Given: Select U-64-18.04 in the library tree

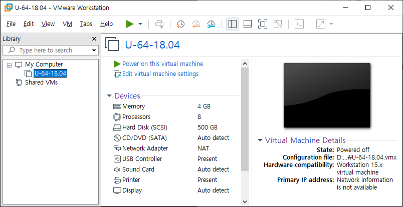Looking at the screenshot, I should point(50,73).
